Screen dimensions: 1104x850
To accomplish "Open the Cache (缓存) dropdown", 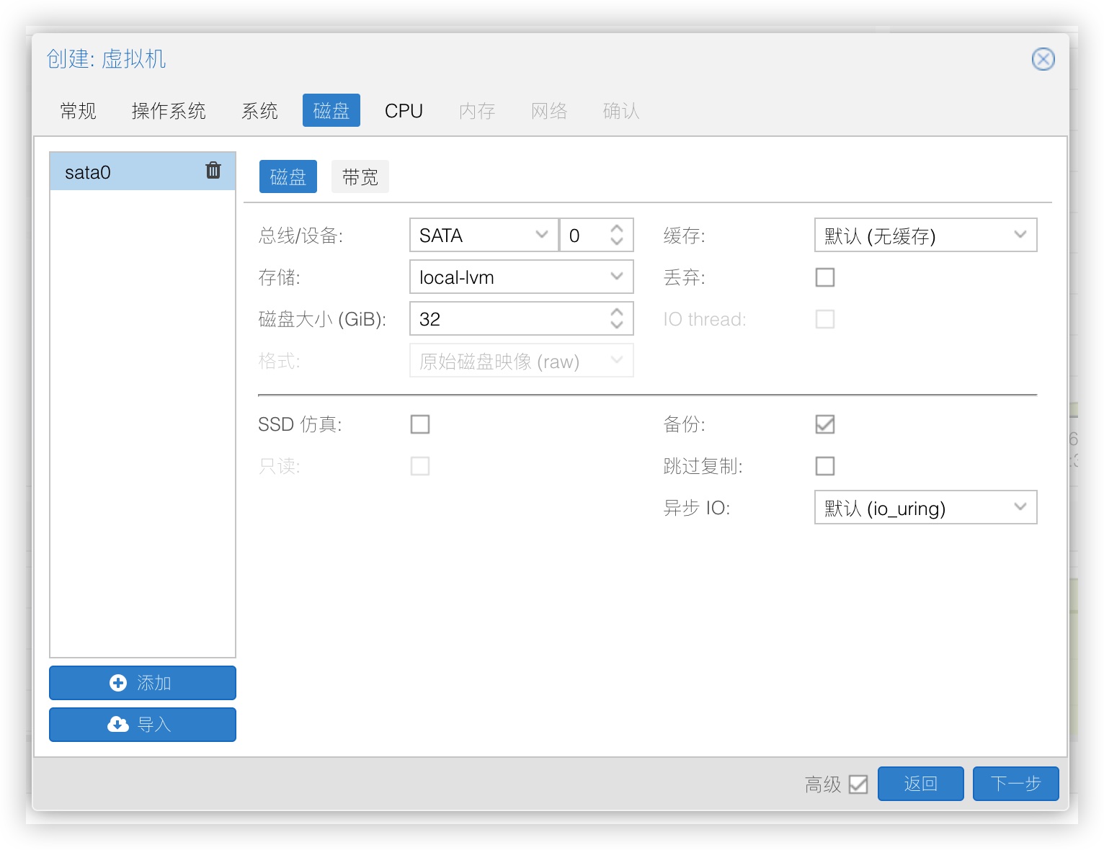I will 925,236.
